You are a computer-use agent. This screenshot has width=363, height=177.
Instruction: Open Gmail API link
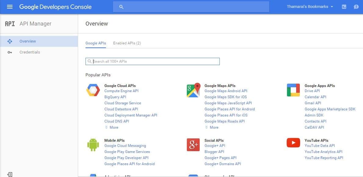pos(313,103)
